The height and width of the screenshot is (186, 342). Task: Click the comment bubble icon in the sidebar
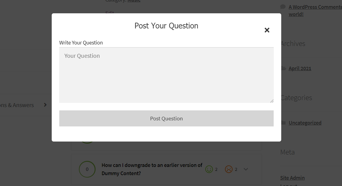(283, 7)
